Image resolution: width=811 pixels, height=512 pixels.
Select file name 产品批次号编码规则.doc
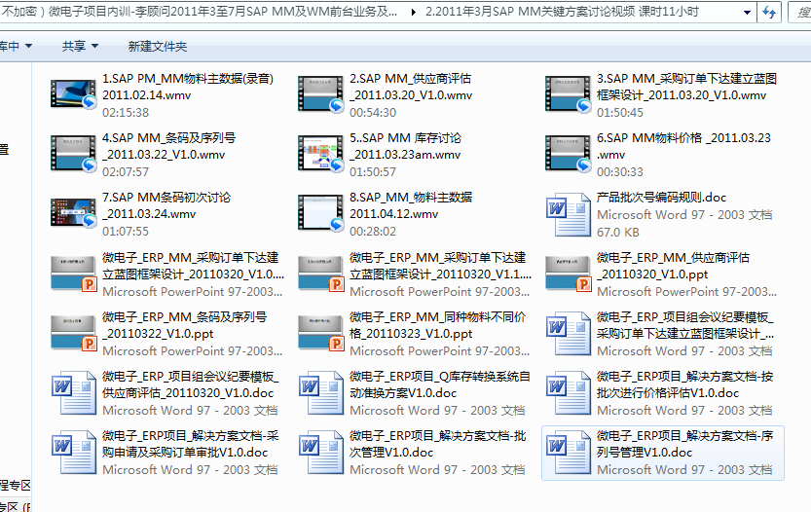[661, 198]
